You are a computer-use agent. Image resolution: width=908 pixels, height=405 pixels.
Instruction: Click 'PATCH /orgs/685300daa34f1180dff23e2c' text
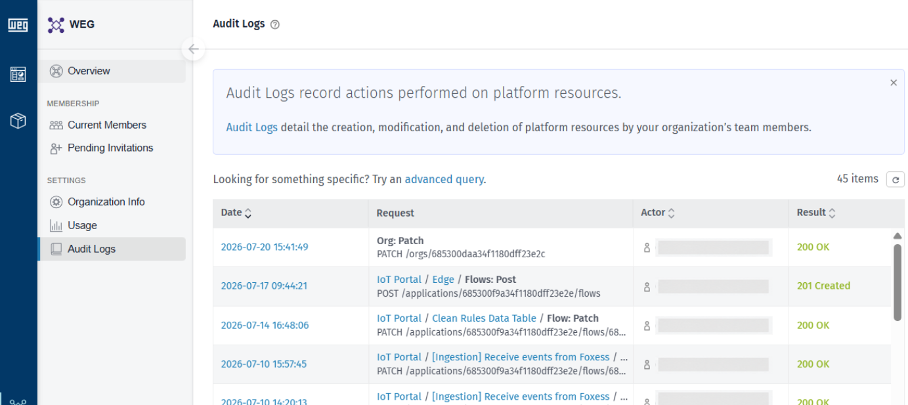pos(461,254)
